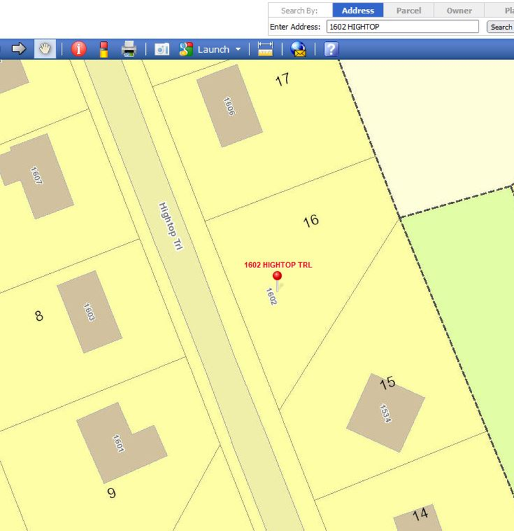Click lot number 8 label
Screen dimensions: 514x531
tap(39, 316)
